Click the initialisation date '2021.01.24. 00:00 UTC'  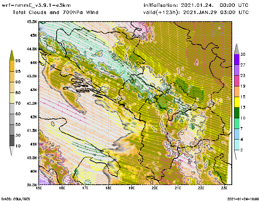[x=215, y=5]
